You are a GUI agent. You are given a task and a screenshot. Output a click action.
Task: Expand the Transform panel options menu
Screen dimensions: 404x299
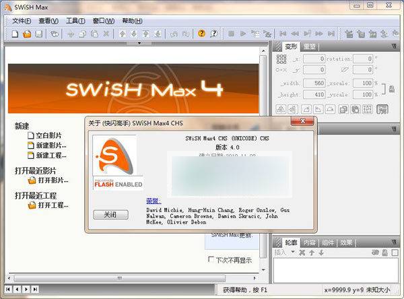click(395, 47)
